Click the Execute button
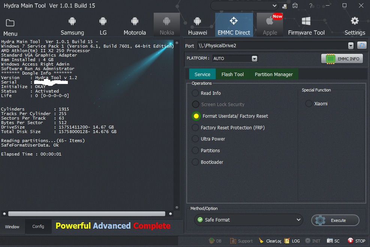The width and height of the screenshot is (370, 247). [x=335, y=220]
